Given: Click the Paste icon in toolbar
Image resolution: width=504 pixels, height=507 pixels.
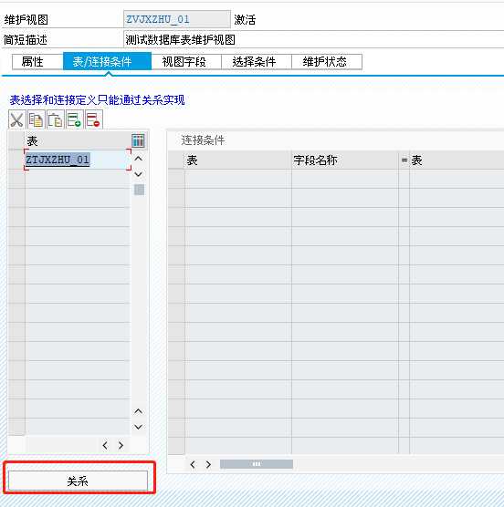Looking at the screenshot, I should pos(55,119).
